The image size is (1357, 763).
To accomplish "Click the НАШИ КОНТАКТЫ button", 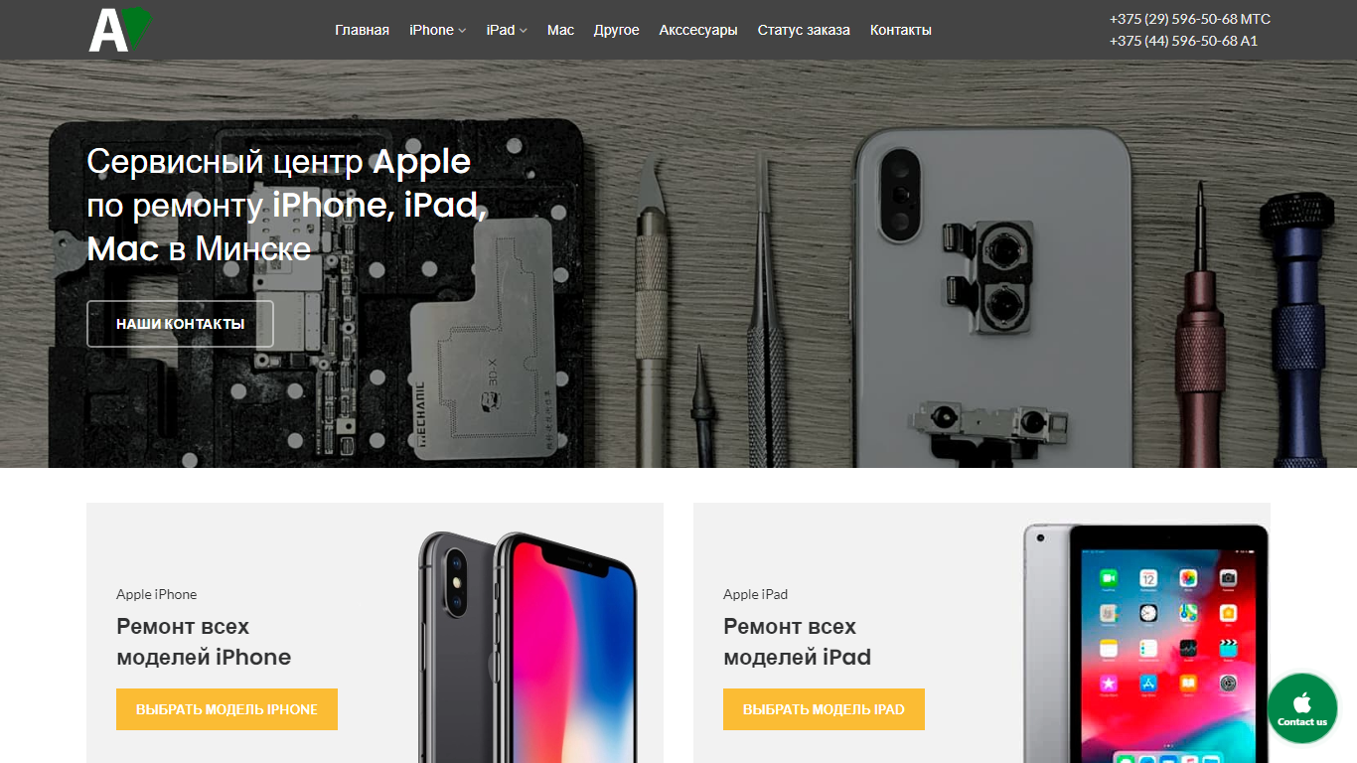I will click(x=180, y=324).
